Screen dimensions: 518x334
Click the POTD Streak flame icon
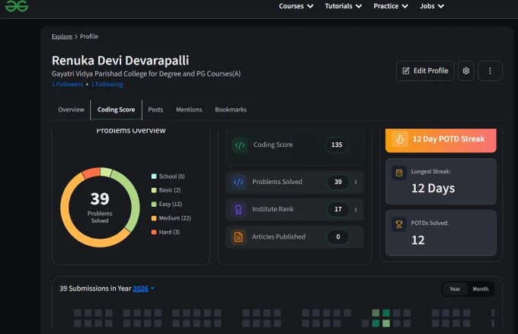pos(400,139)
